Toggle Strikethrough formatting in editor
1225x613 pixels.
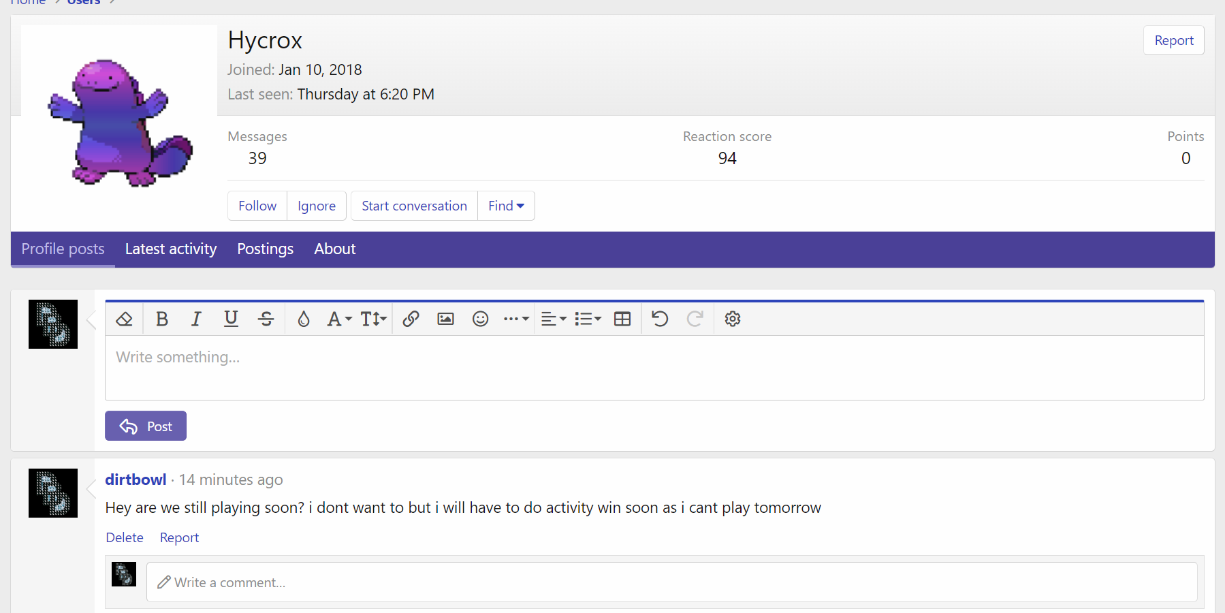tap(266, 319)
